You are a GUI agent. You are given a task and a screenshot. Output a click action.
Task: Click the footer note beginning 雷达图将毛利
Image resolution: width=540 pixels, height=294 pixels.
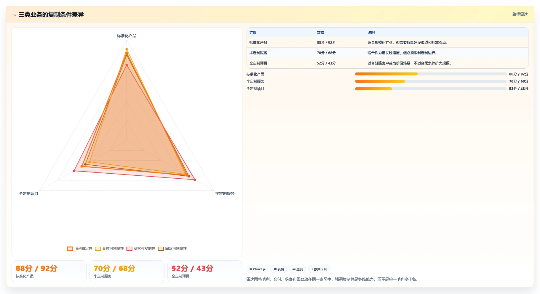pos(333,279)
